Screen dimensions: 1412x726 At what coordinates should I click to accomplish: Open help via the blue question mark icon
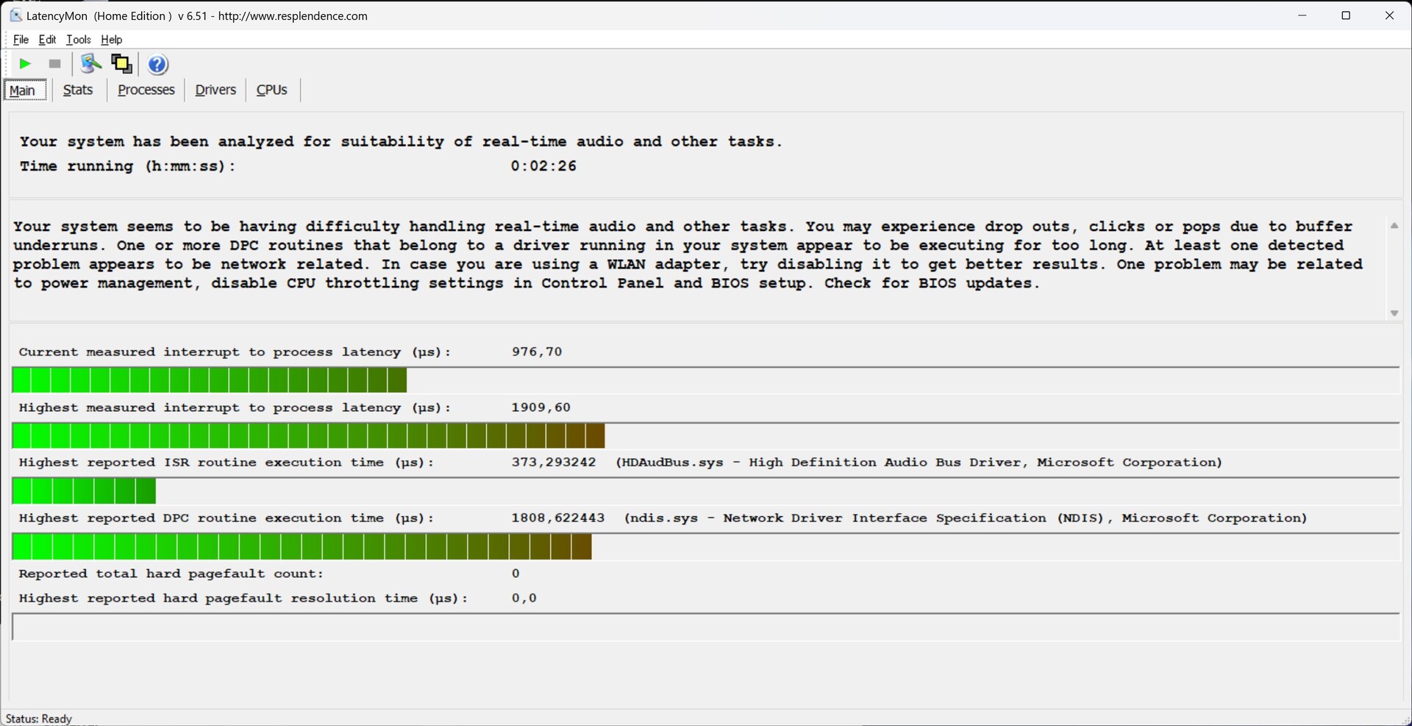click(157, 65)
